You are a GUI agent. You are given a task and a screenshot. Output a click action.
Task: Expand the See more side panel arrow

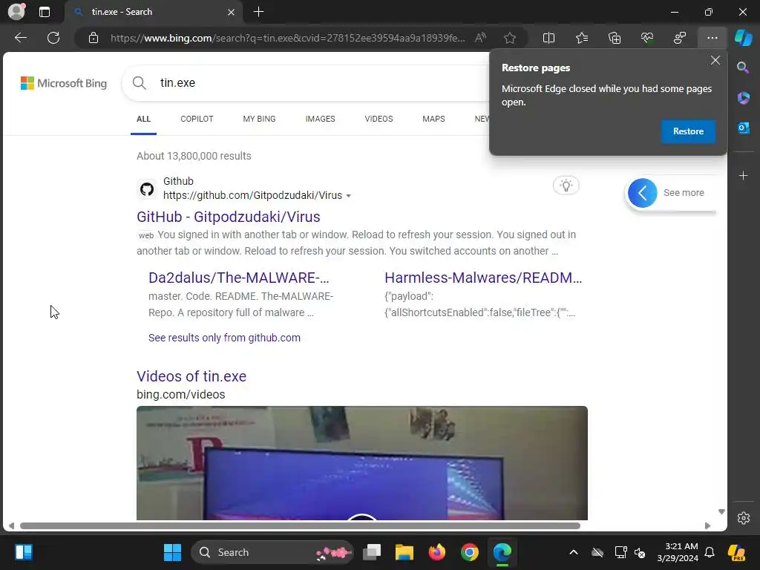[x=642, y=193]
